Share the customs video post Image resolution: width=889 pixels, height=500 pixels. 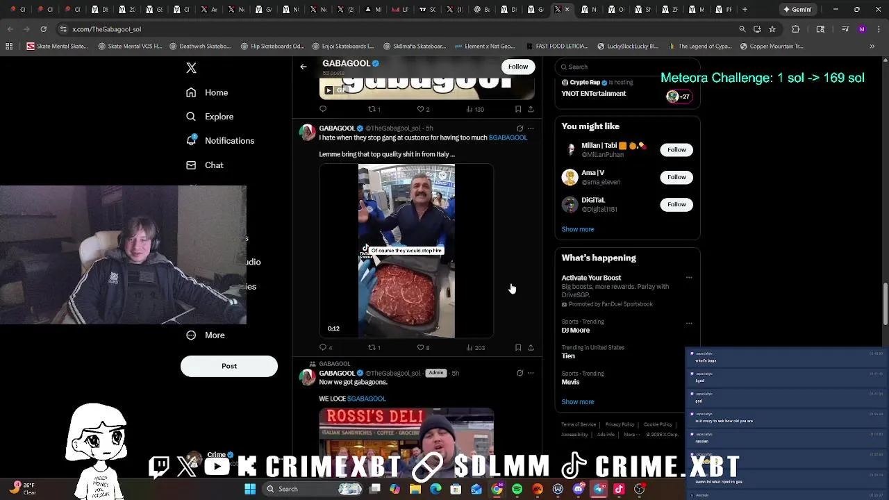531,347
